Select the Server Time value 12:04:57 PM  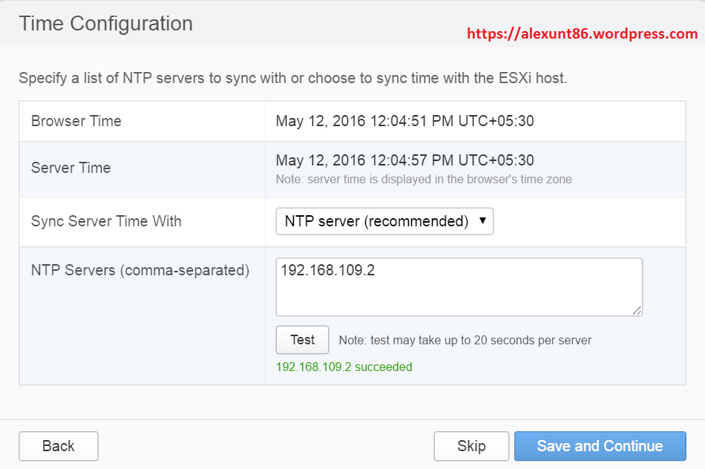click(x=404, y=160)
